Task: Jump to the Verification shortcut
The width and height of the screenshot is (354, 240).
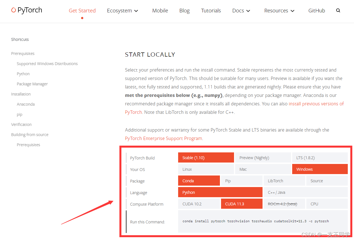Action: (21, 125)
